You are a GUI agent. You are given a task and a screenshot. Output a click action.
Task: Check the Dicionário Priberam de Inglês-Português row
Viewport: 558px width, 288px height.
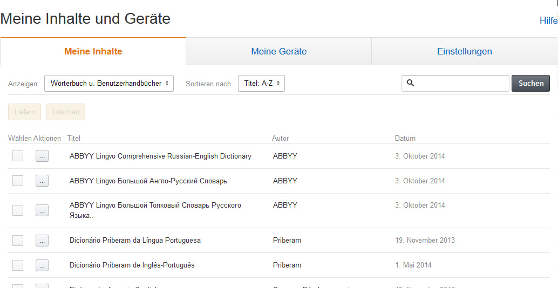18,265
